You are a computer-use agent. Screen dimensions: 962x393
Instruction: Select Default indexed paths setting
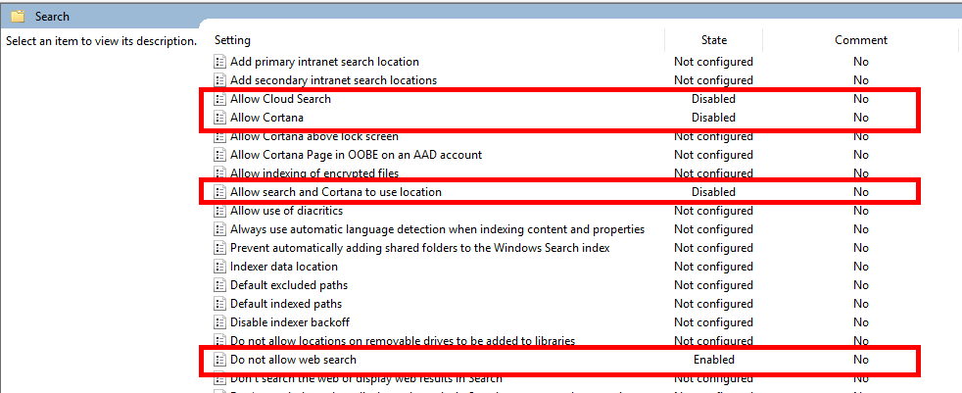pyautogui.click(x=286, y=304)
